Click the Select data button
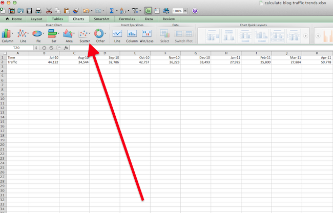 [x=164, y=34]
